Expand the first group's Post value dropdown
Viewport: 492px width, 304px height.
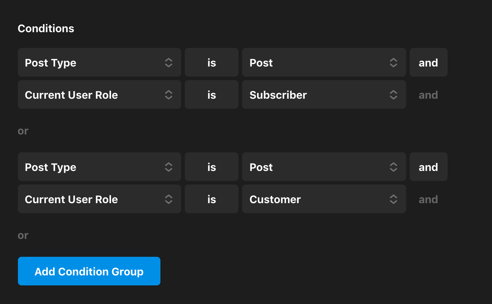point(324,63)
